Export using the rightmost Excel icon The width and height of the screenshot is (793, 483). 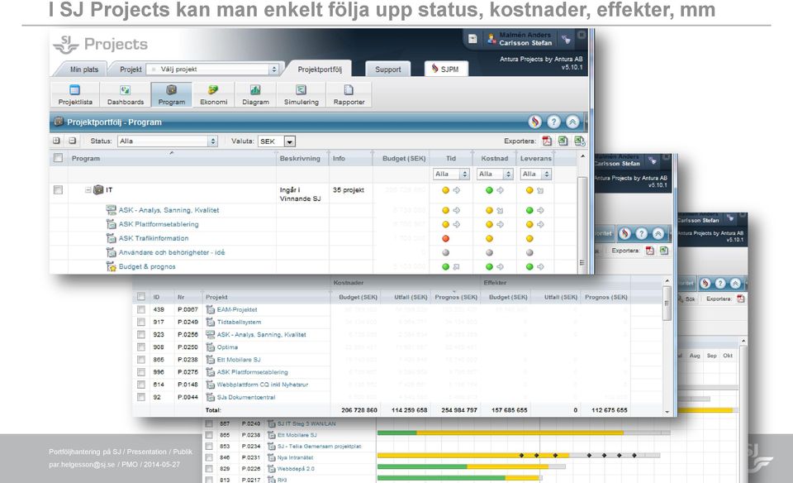pos(579,141)
